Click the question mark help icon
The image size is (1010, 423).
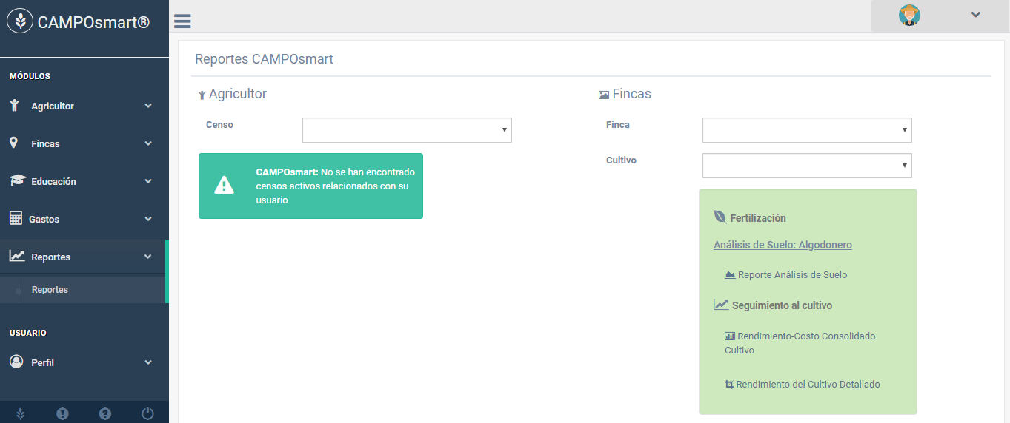tap(105, 414)
